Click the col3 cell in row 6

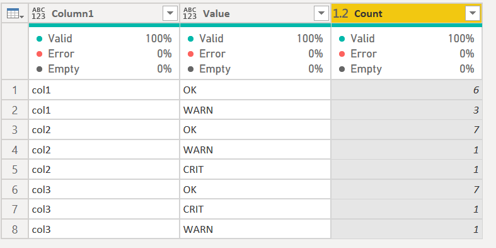tap(104, 190)
